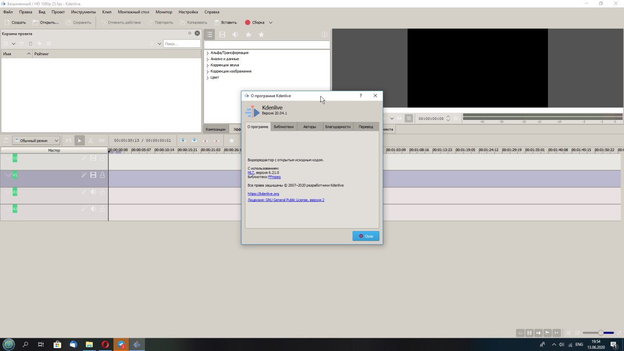Viewport: 624px width, 351px height.
Task: Click the Kdenlive icon in Windows taskbar
Action: (137, 344)
